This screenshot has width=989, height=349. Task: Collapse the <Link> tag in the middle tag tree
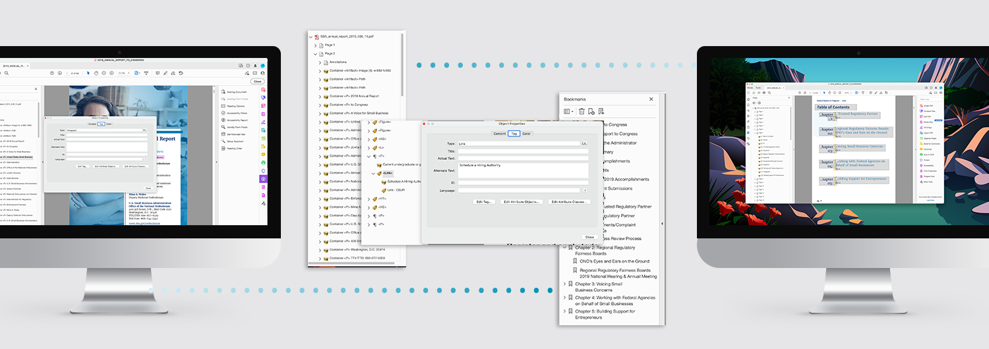pos(373,173)
